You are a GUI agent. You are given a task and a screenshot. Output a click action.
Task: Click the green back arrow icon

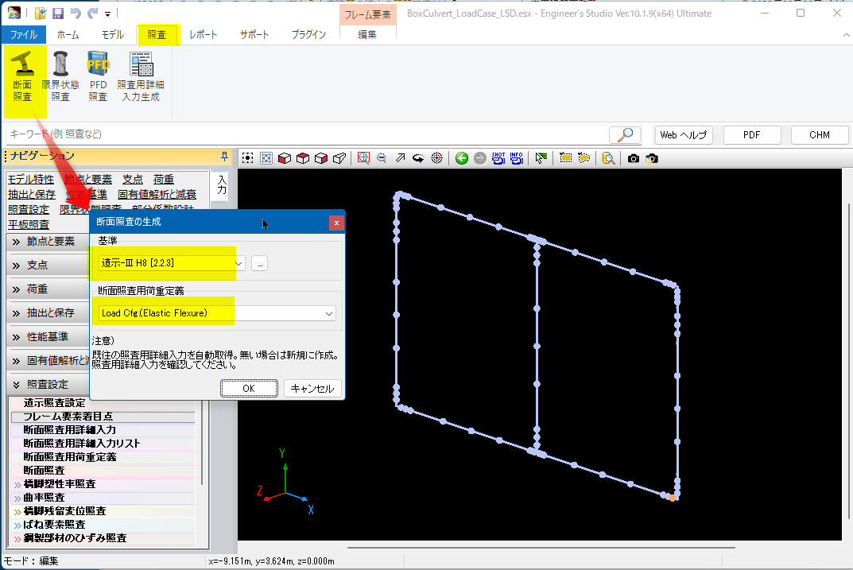pos(462,158)
